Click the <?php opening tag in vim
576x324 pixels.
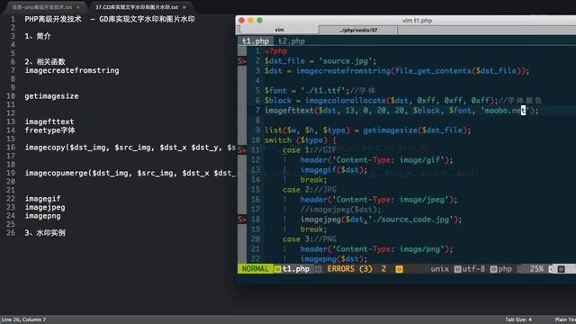point(275,51)
